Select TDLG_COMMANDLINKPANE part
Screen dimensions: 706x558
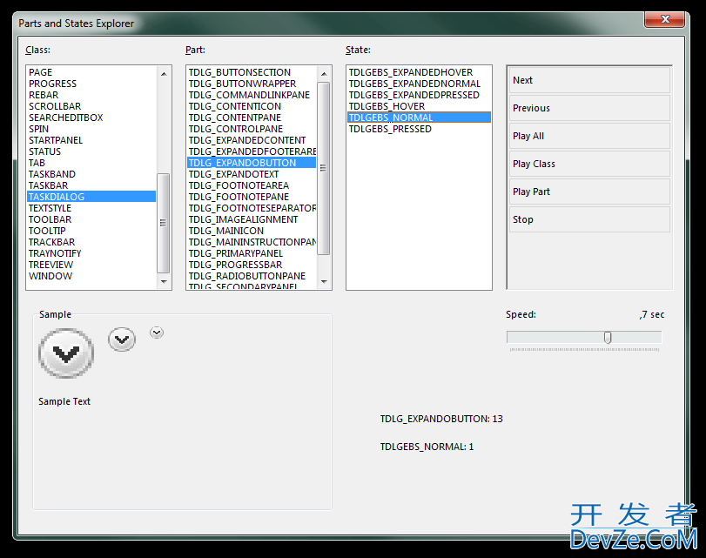(252, 95)
